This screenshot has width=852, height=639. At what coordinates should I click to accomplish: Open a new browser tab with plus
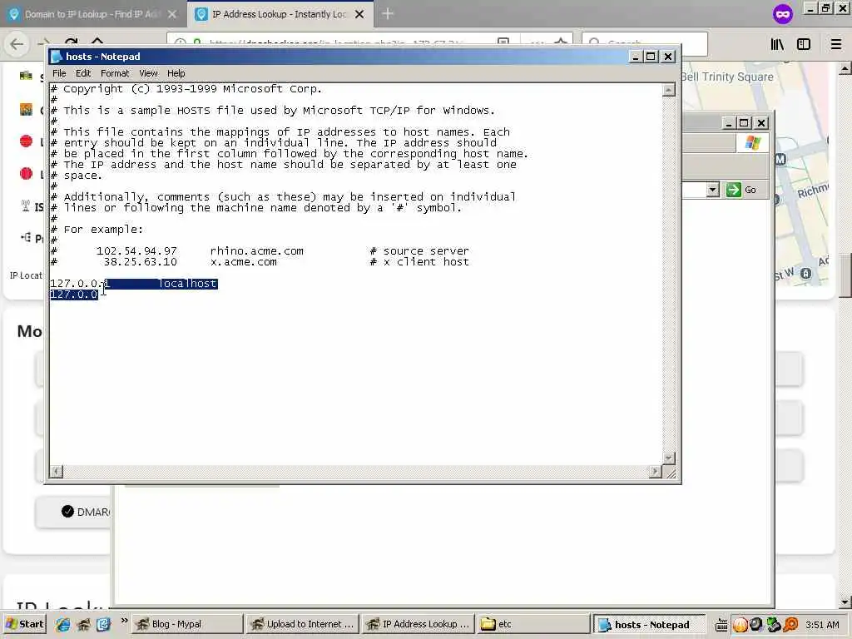(388, 13)
